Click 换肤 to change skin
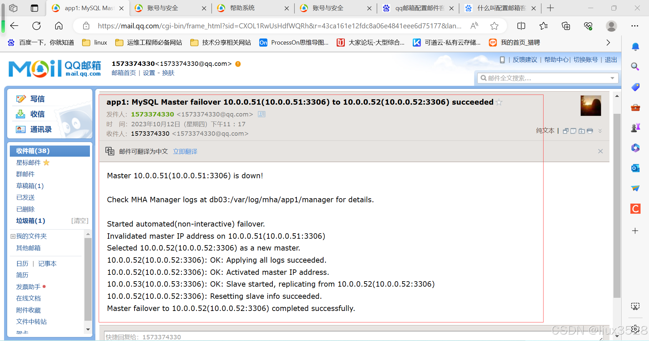 pos(168,73)
